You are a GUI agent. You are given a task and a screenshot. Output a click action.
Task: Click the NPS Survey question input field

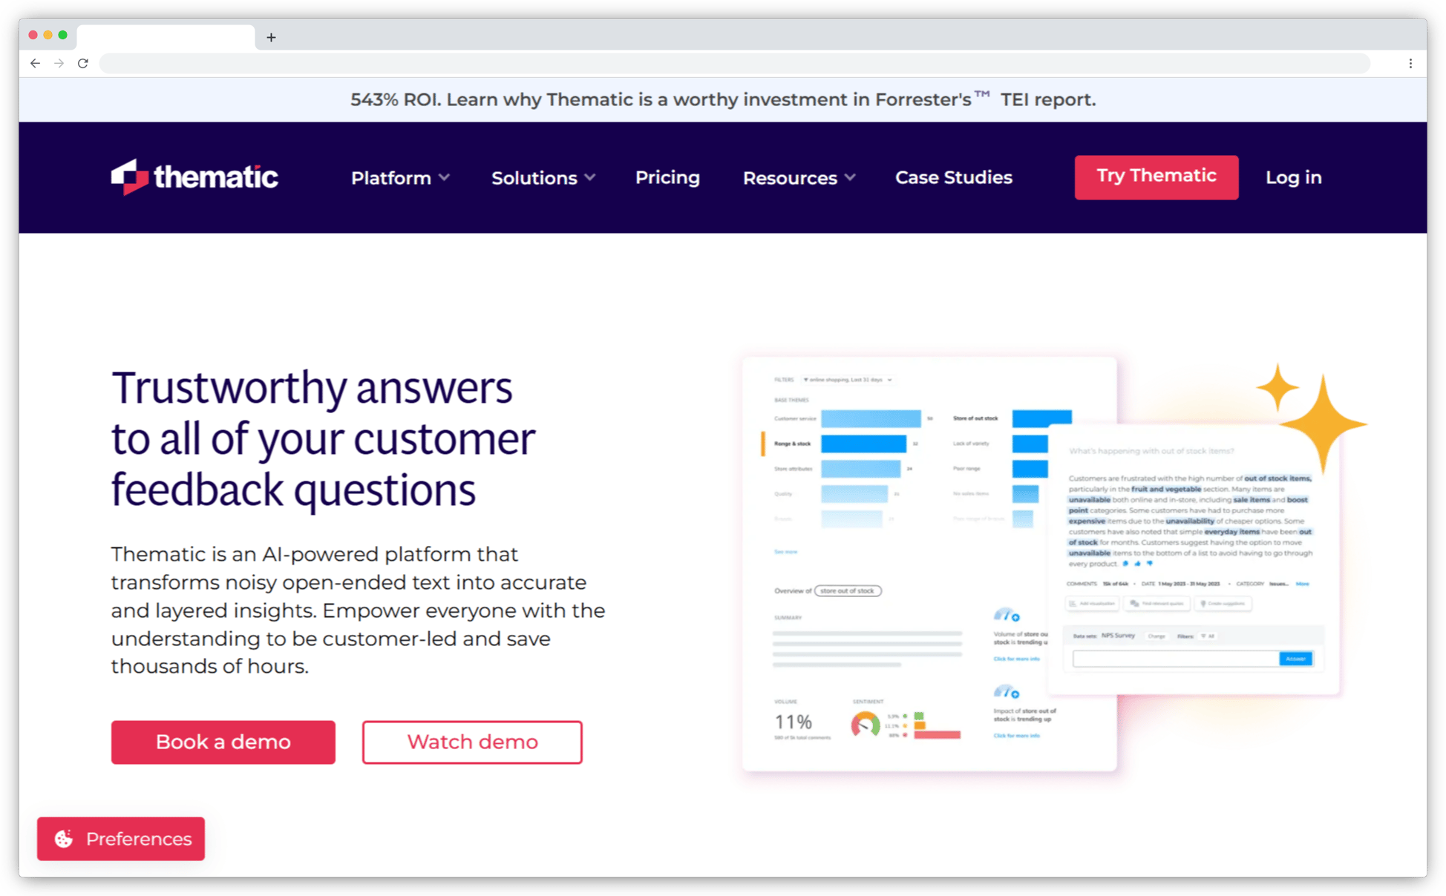(1170, 659)
